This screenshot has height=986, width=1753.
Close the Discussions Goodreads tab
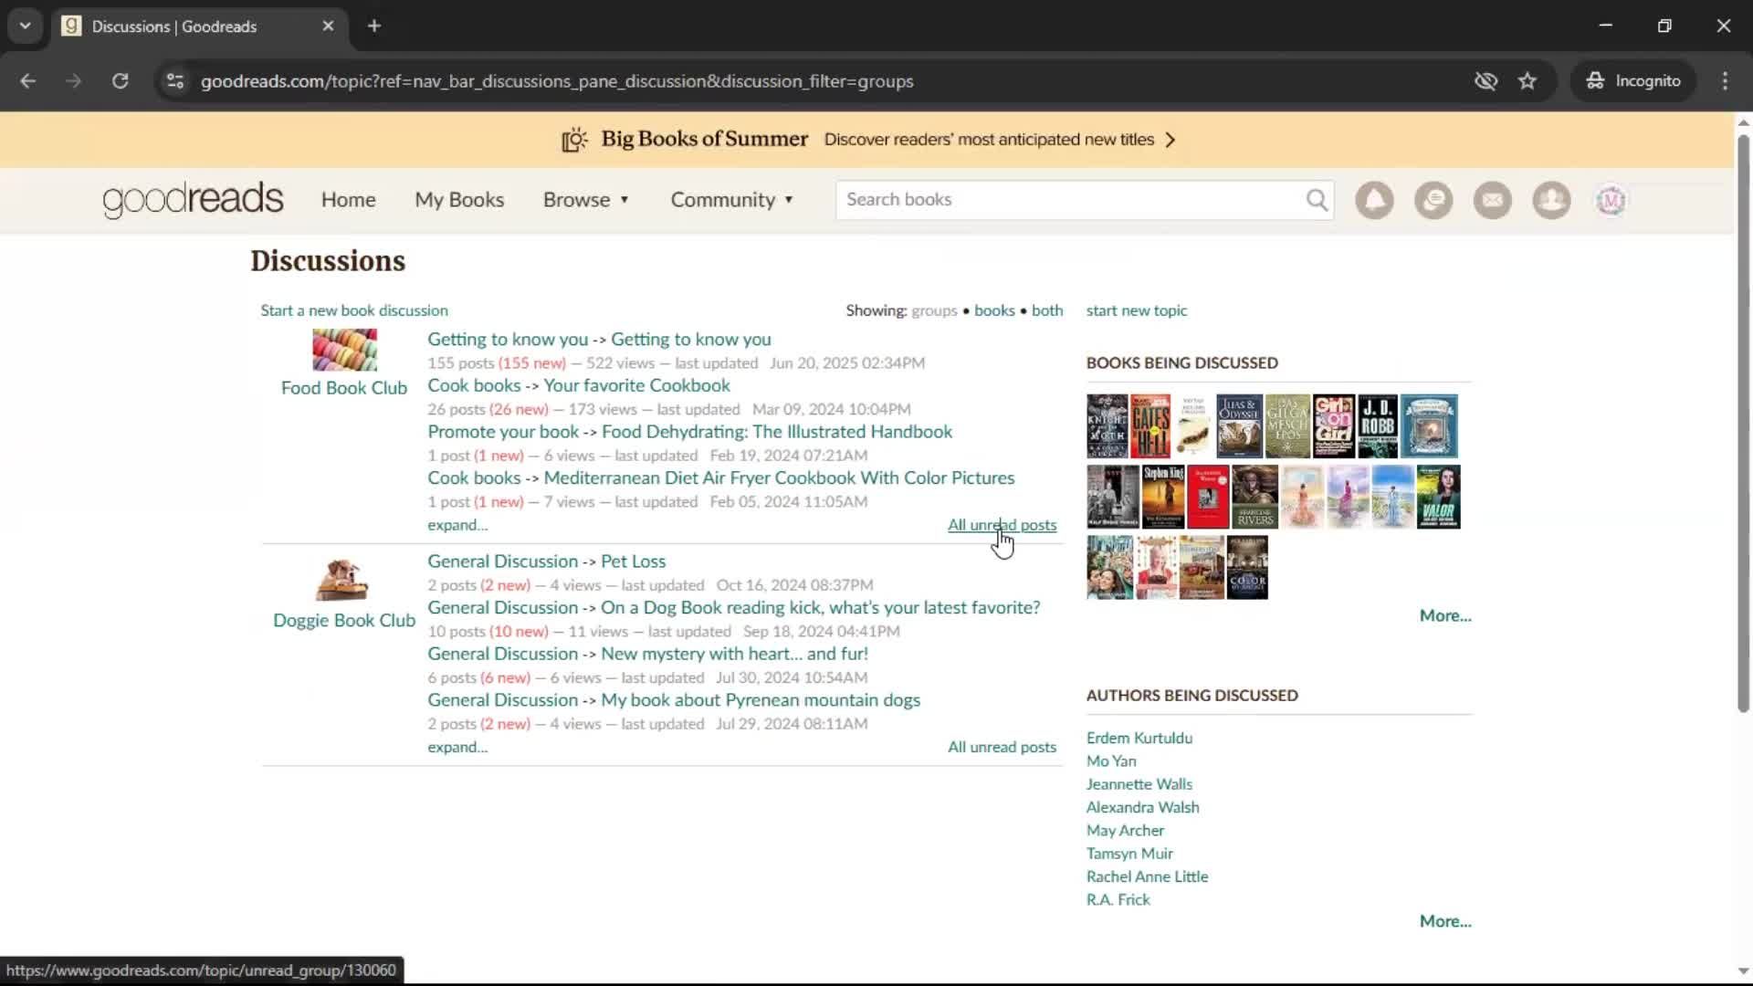click(x=328, y=26)
